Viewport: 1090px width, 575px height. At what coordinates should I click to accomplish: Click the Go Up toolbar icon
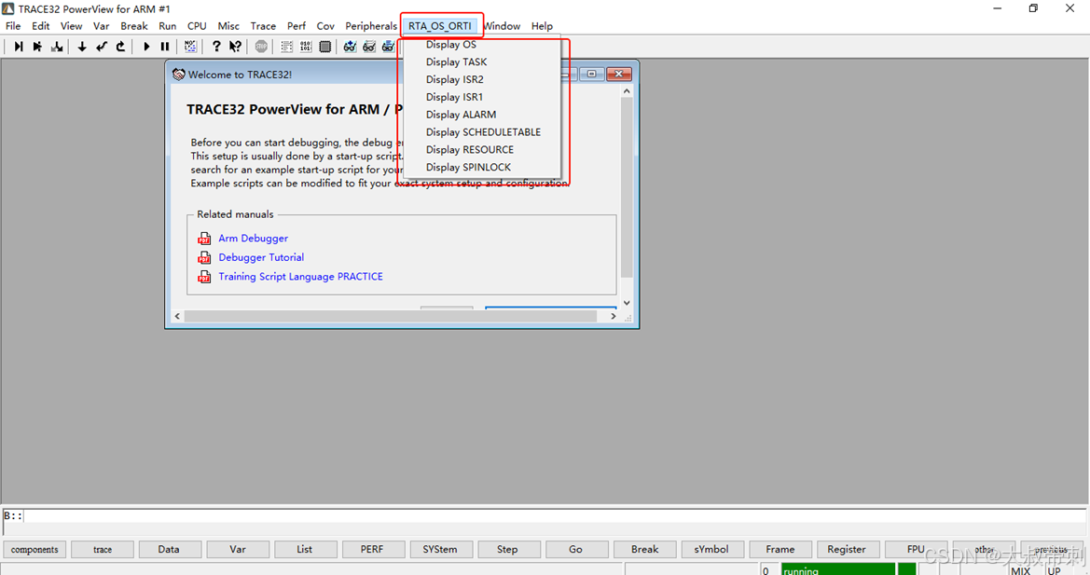point(121,47)
